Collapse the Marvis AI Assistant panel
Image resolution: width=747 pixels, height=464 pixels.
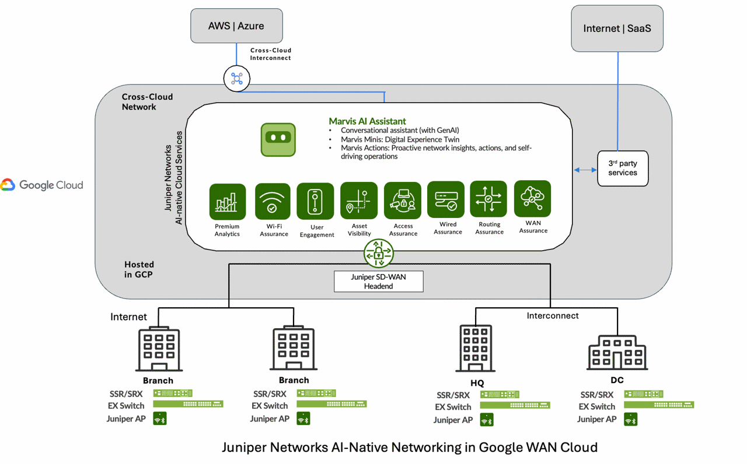[367, 121]
